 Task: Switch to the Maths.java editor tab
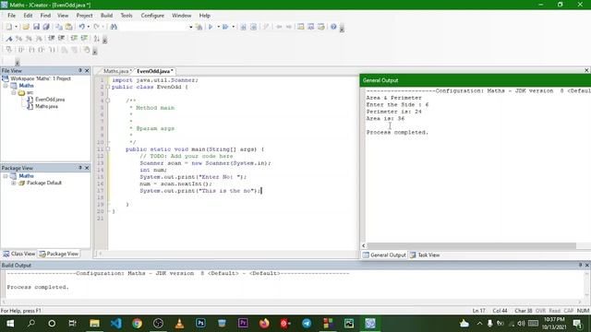click(116, 71)
